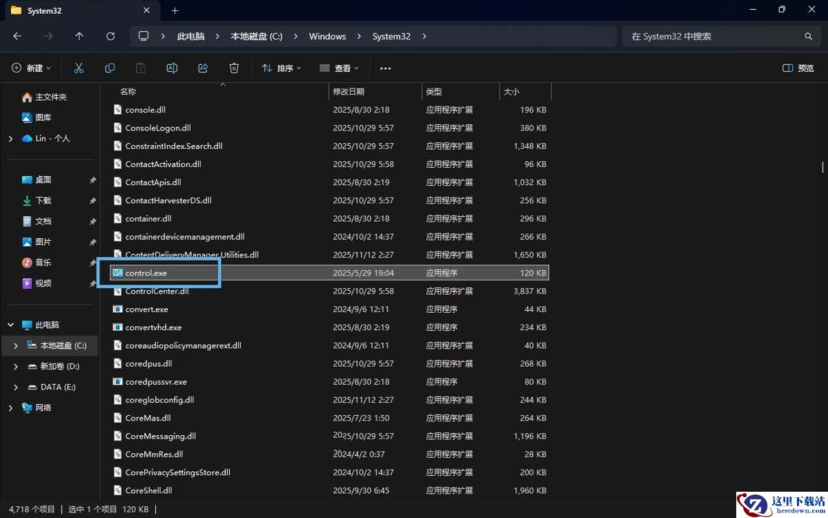Go up one directory level

(79, 37)
